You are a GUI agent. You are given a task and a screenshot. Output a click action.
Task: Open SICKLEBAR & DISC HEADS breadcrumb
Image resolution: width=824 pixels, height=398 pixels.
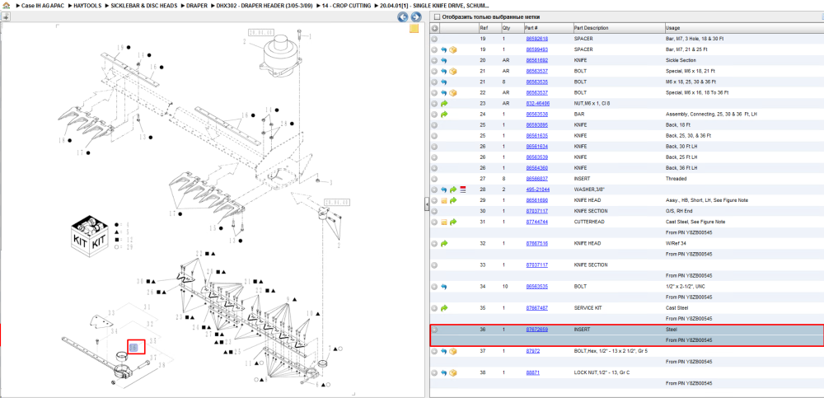click(144, 5)
